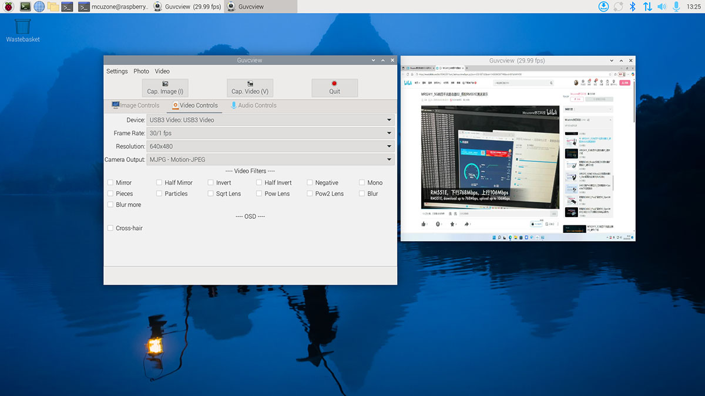This screenshot has height=396, width=705.
Task: Open the Bluetooth tray menu
Action: click(x=633, y=6)
